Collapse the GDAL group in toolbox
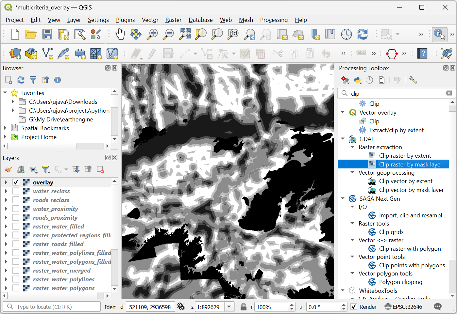The image size is (457, 314). pos(343,139)
